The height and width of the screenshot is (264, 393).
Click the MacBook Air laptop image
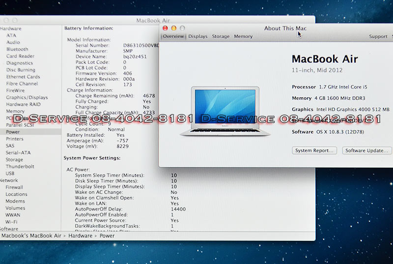(225, 111)
